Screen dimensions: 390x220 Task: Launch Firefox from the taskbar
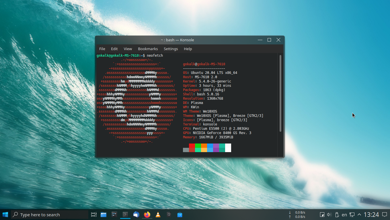point(147,215)
